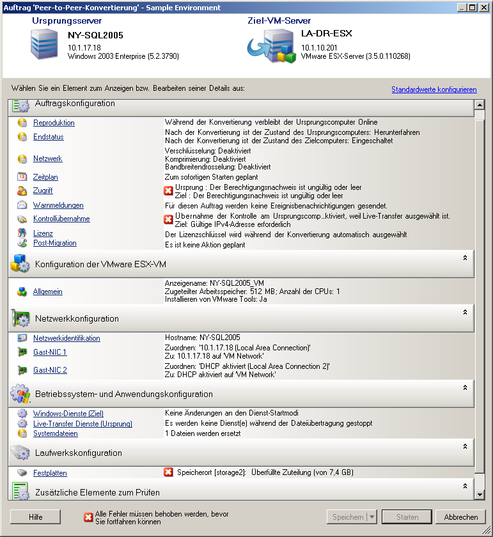Click the Netzwerkkonfiguration header icon

coord(20,318)
